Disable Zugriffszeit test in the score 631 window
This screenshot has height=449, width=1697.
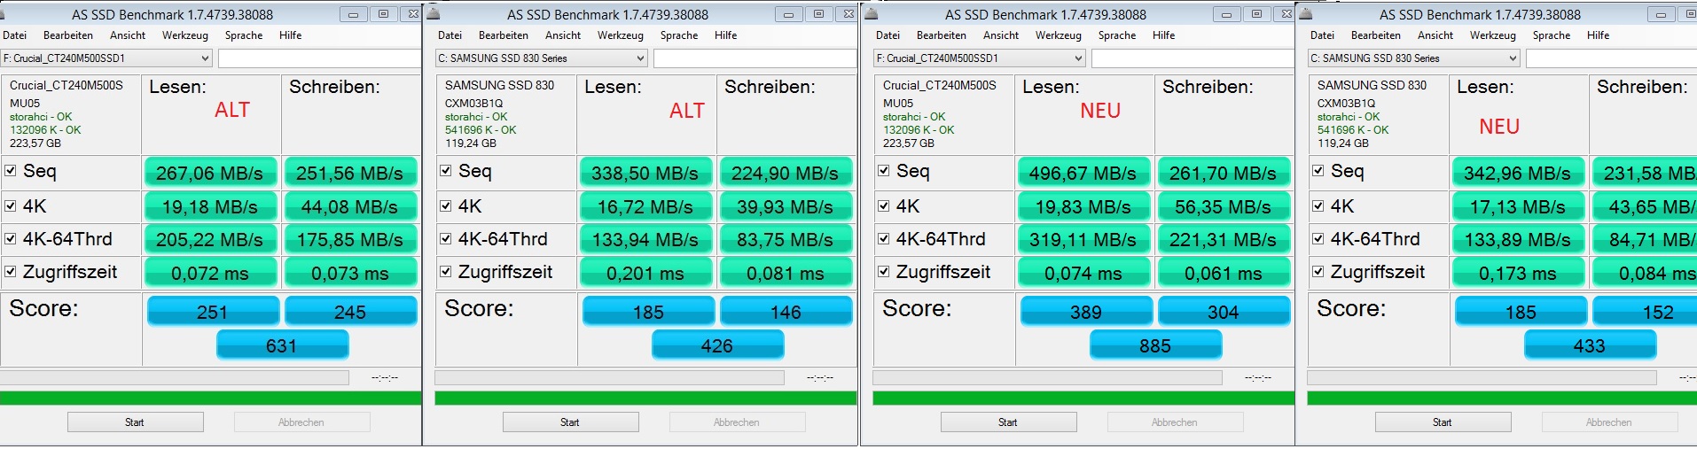(x=11, y=271)
